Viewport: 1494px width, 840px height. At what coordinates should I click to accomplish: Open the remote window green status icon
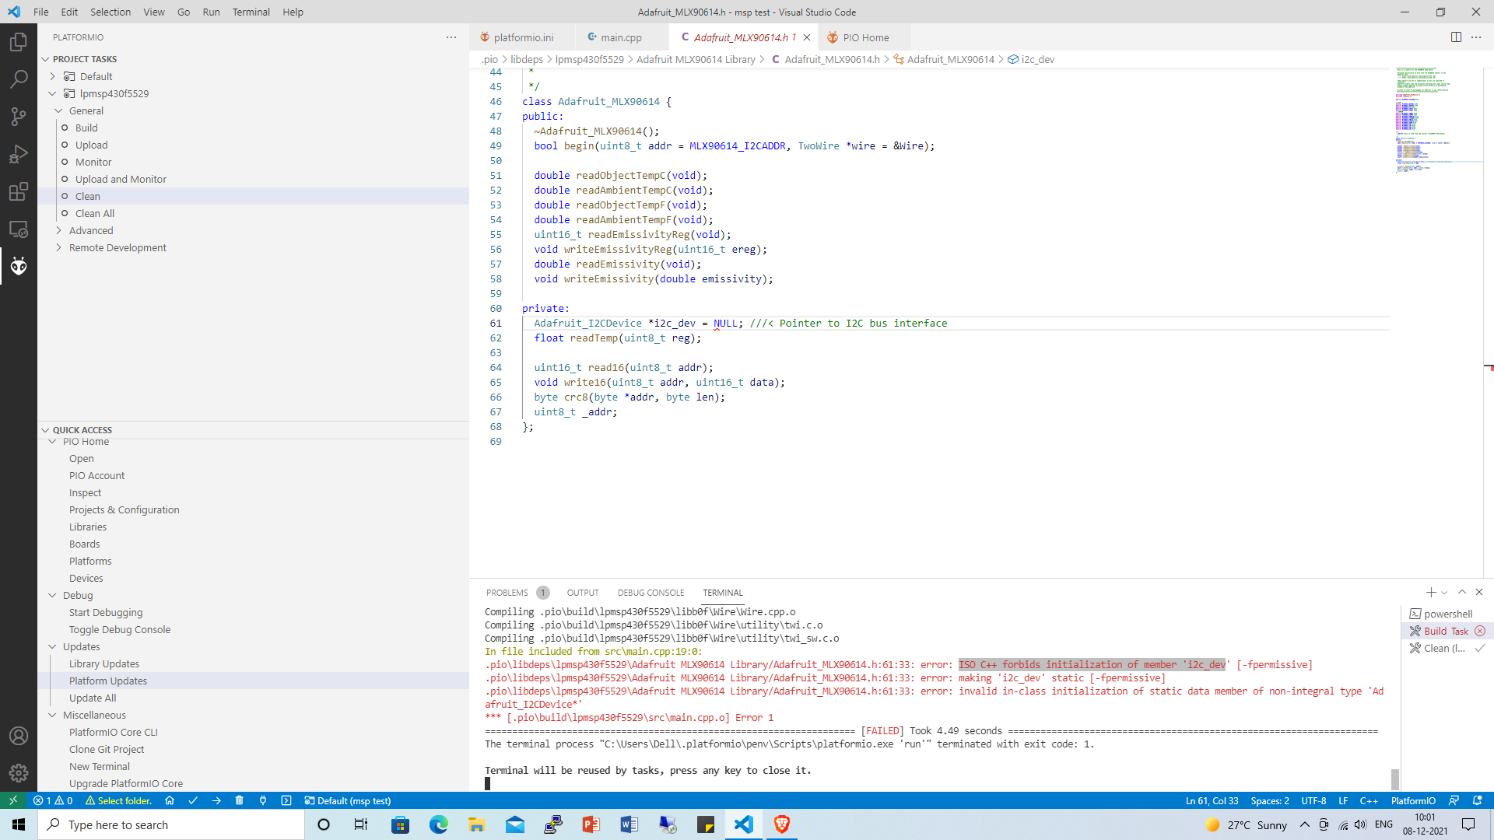tap(13, 800)
